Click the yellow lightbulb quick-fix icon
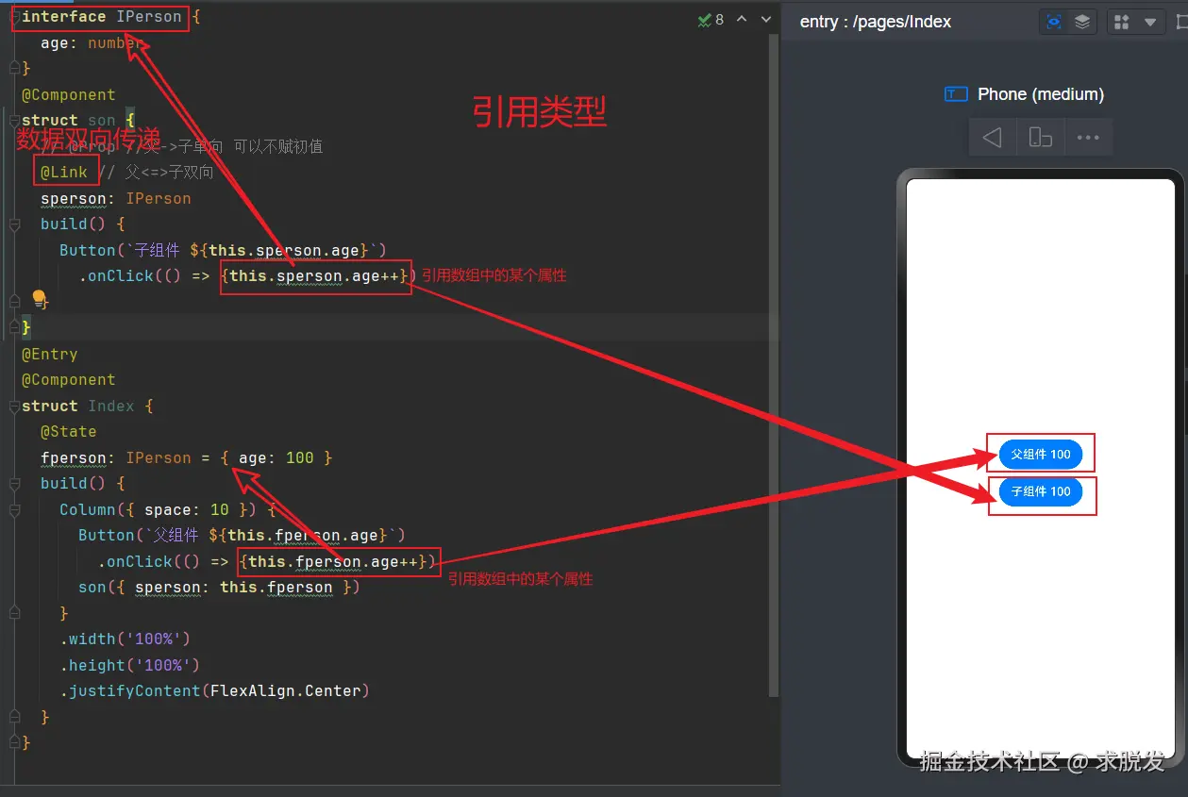1188x797 pixels. click(x=39, y=299)
